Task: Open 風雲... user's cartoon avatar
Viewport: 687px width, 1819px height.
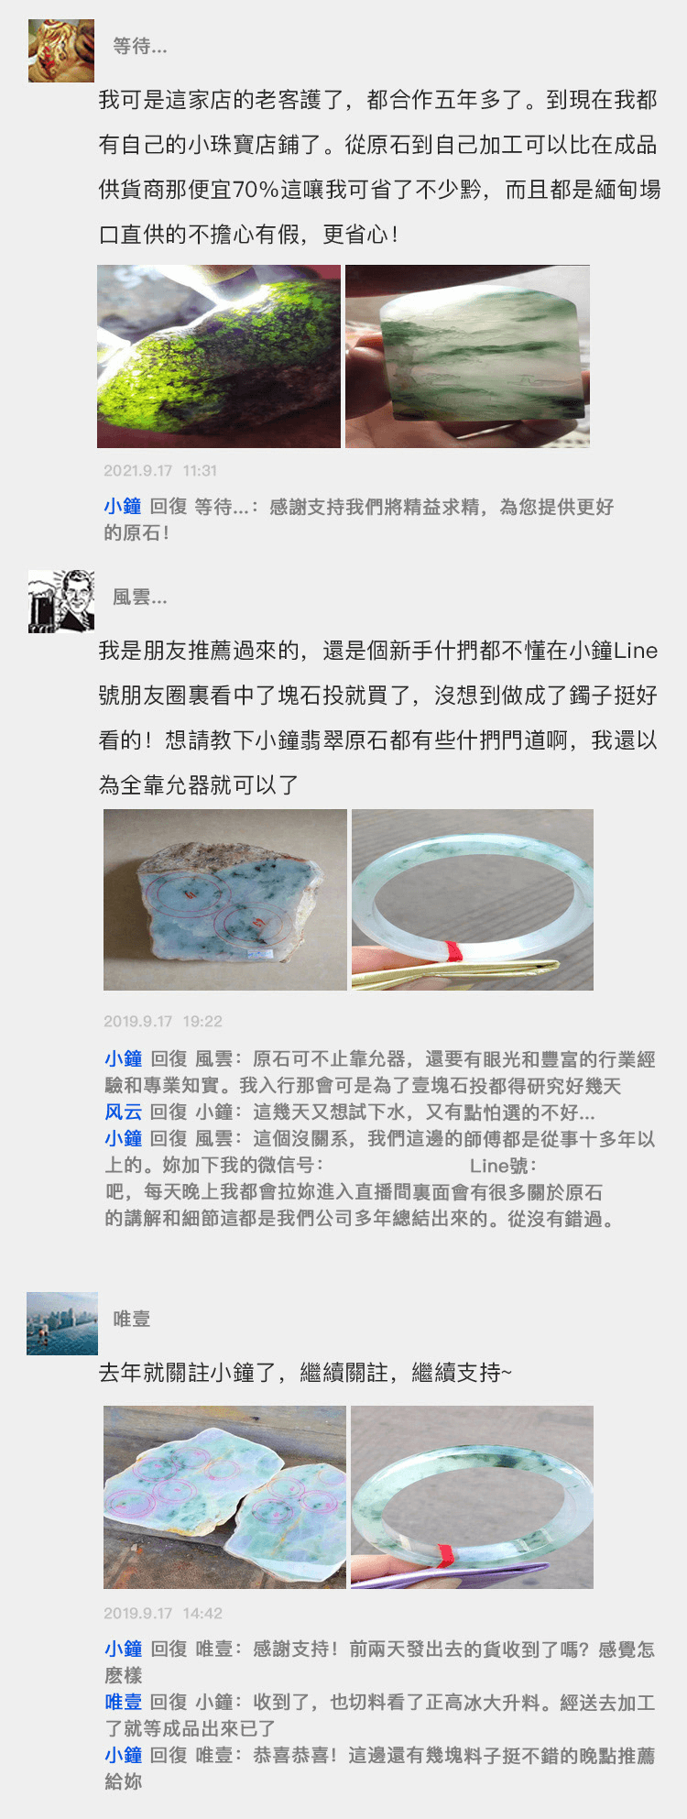Action: [61, 600]
